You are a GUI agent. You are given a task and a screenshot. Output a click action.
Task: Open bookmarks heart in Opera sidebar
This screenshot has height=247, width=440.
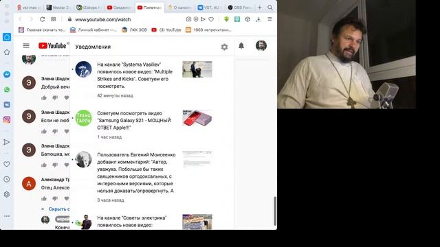7,164
